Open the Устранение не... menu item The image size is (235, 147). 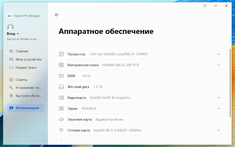coord(26,88)
